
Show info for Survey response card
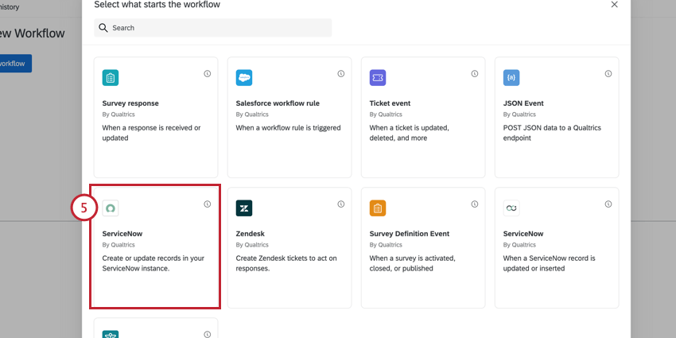208,74
